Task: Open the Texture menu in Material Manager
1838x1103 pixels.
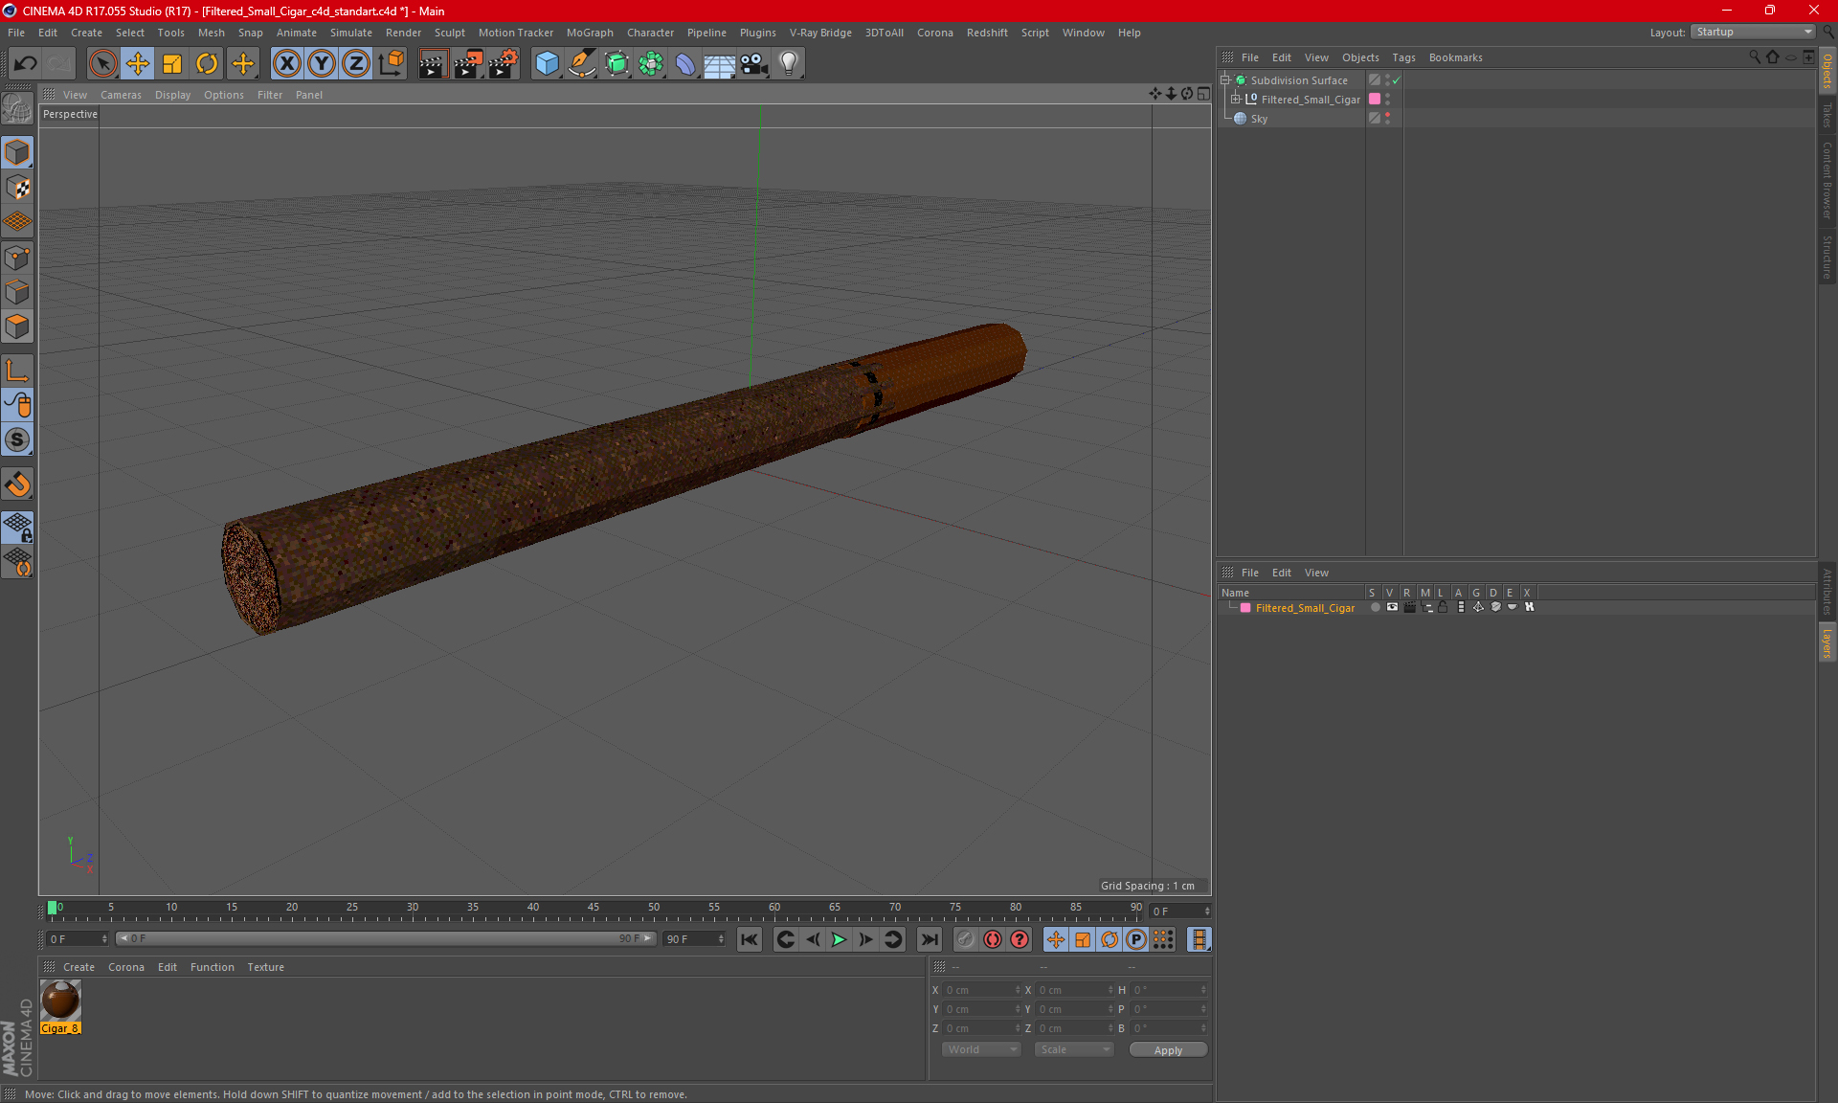Action: [x=265, y=967]
